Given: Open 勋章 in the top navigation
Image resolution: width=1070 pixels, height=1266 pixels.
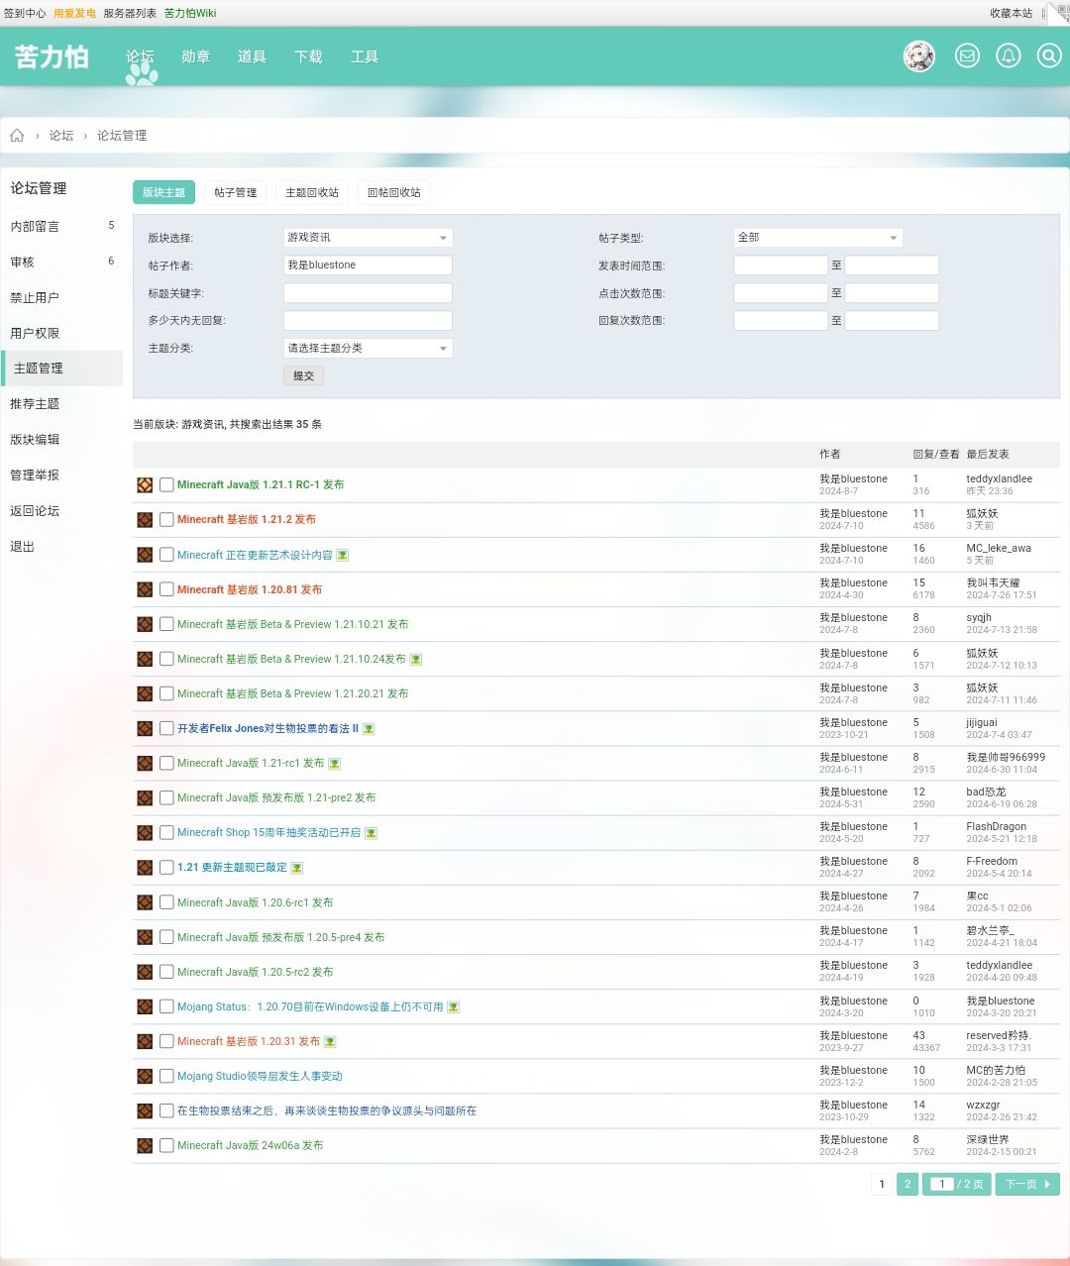Looking at the screenshot, I should click(x=195, y=56).
